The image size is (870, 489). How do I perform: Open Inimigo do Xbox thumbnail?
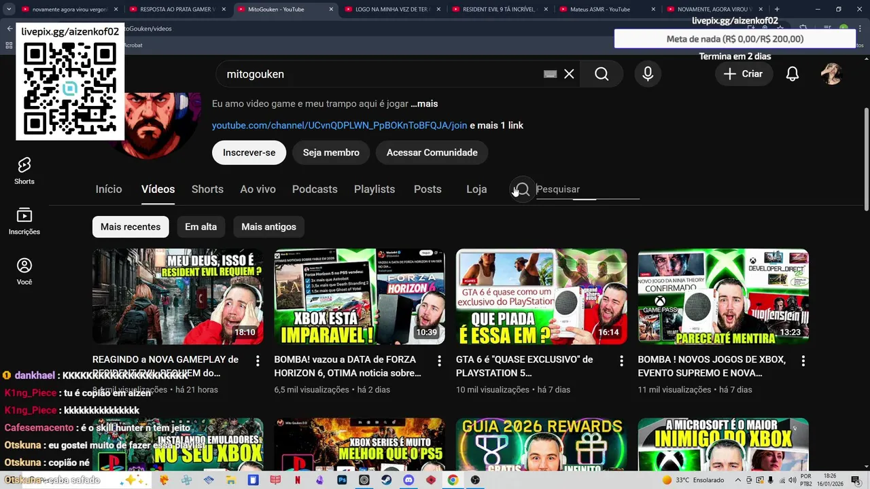[723, 444]
